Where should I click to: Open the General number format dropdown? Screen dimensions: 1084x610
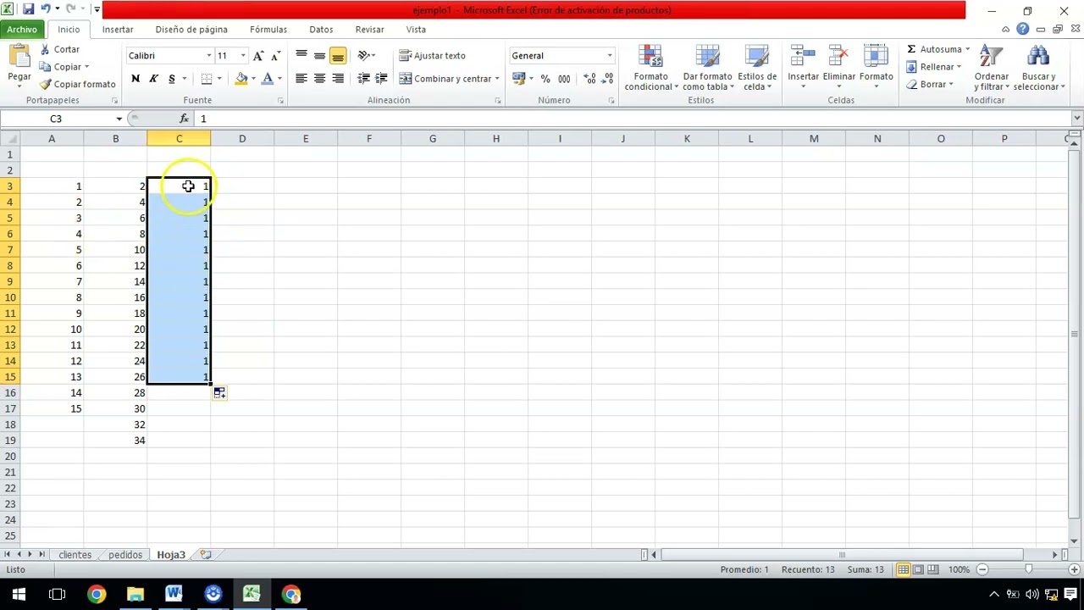[x=609, y=56]
